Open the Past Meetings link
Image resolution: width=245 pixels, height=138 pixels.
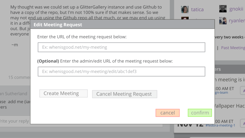233,48
